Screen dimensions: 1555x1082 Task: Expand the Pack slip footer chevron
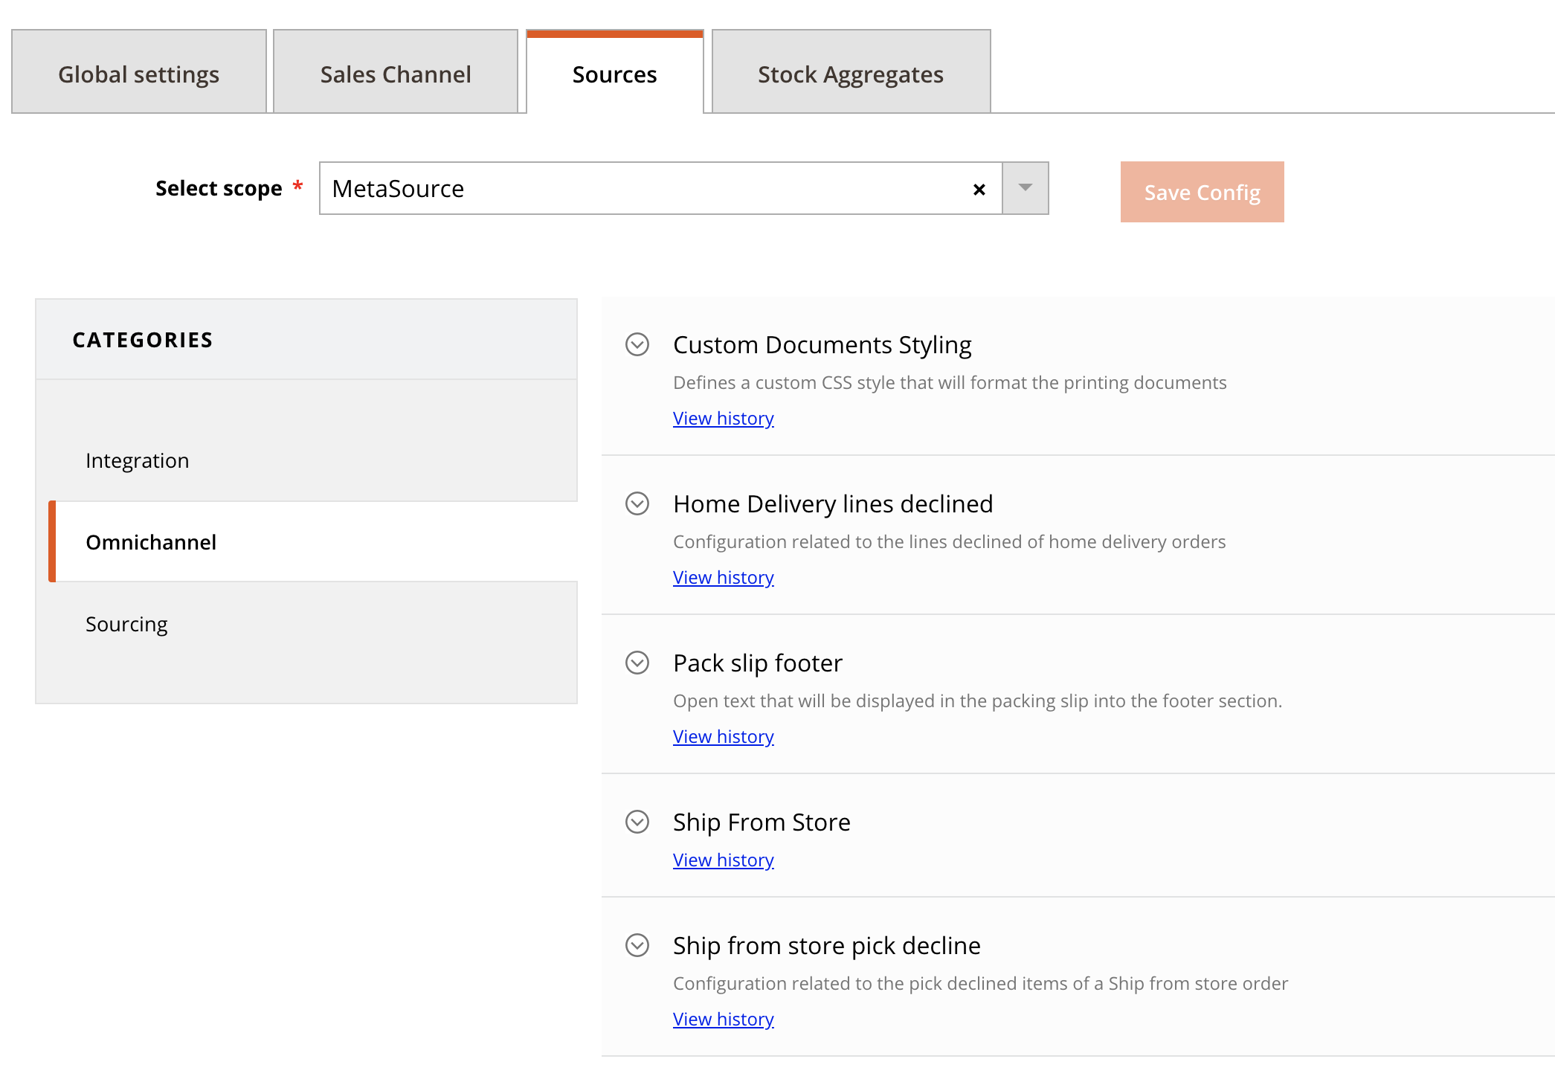tap(637, 663)
